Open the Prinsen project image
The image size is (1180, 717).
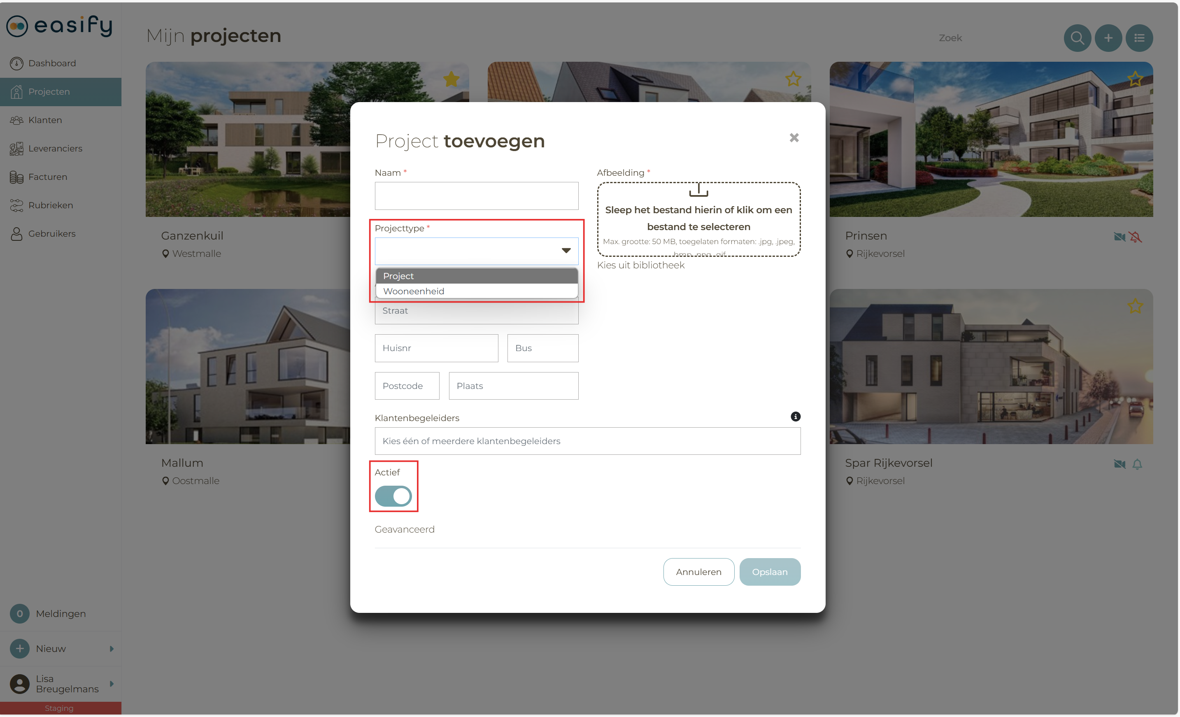pyautogui.click(x=991, y=140)
